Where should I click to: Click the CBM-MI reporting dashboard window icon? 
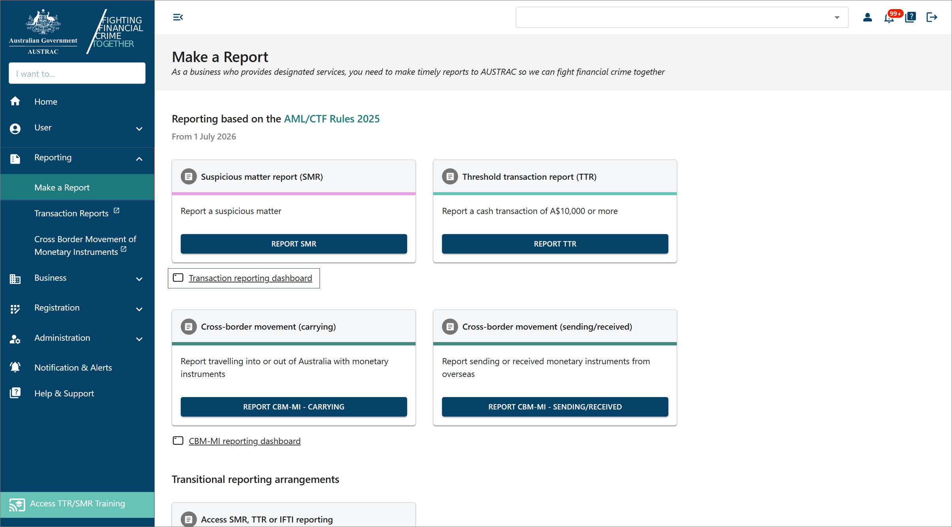pyautogui.click(x=178, y=440)
